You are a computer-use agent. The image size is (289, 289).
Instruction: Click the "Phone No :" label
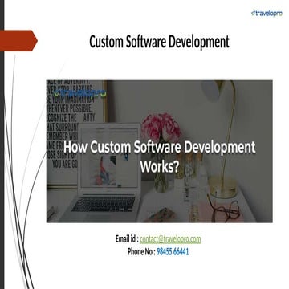141,252
